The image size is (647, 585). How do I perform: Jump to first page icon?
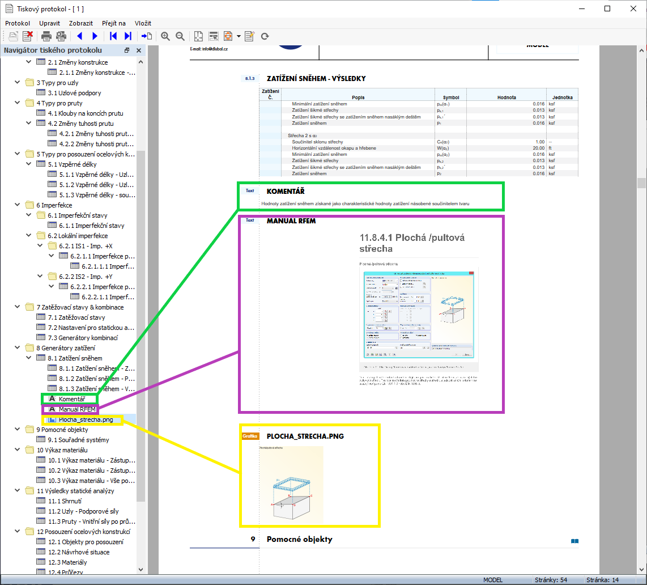[113, 36]
